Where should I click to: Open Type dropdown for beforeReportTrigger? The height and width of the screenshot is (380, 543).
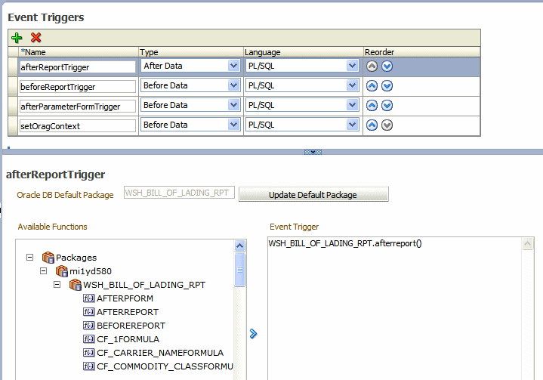pyautogui.click(x=234, y=85)
